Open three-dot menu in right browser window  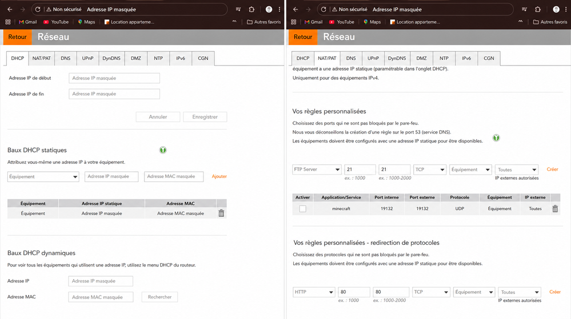click(565, 10)
